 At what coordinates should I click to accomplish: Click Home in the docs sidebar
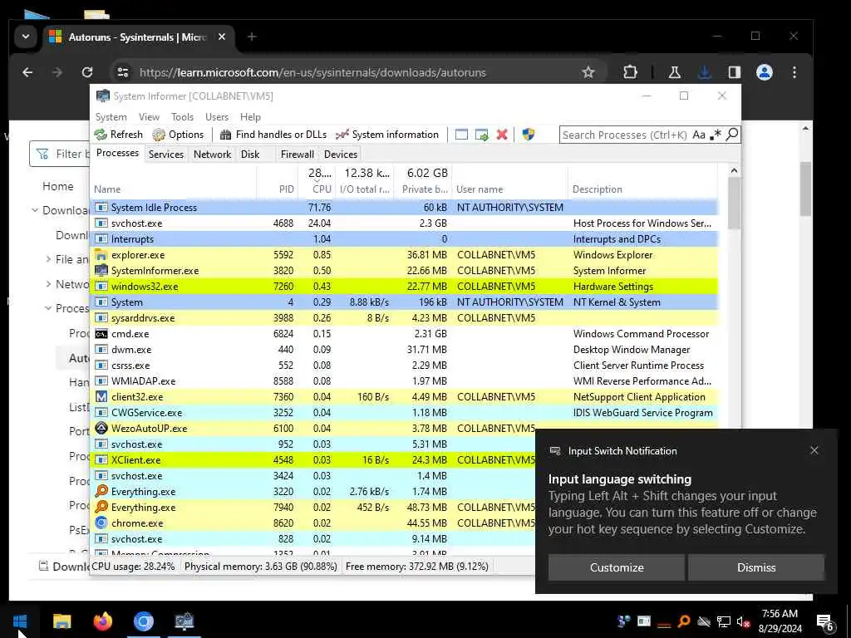(57, 186)
